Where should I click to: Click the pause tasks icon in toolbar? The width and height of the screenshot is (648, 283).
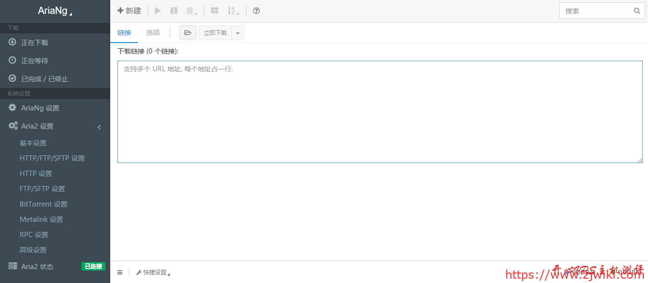coord(174,11)
